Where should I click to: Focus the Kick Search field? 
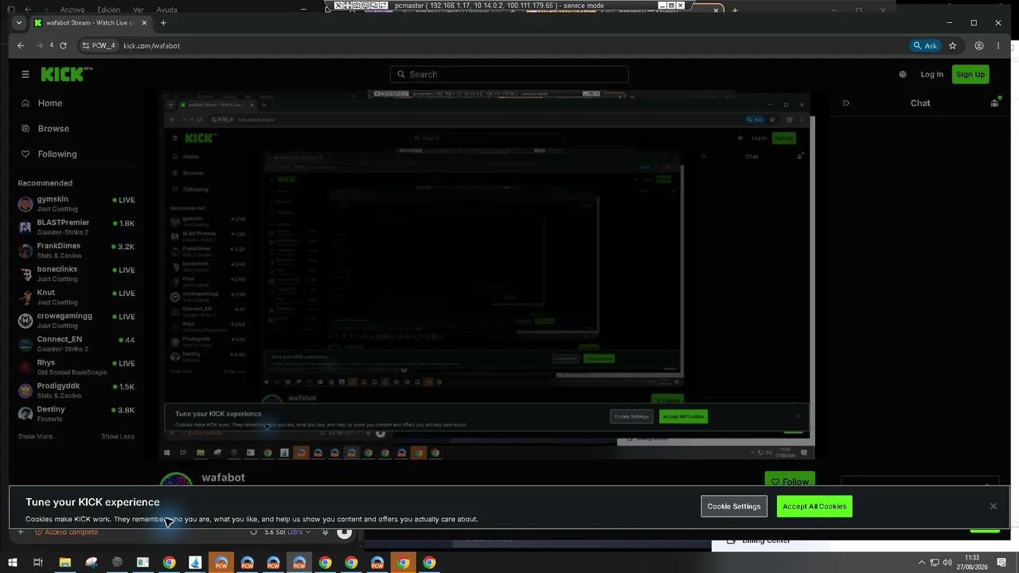tap(509, 74)
